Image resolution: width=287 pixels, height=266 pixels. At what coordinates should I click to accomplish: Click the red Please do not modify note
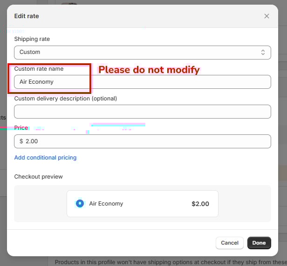149,70
